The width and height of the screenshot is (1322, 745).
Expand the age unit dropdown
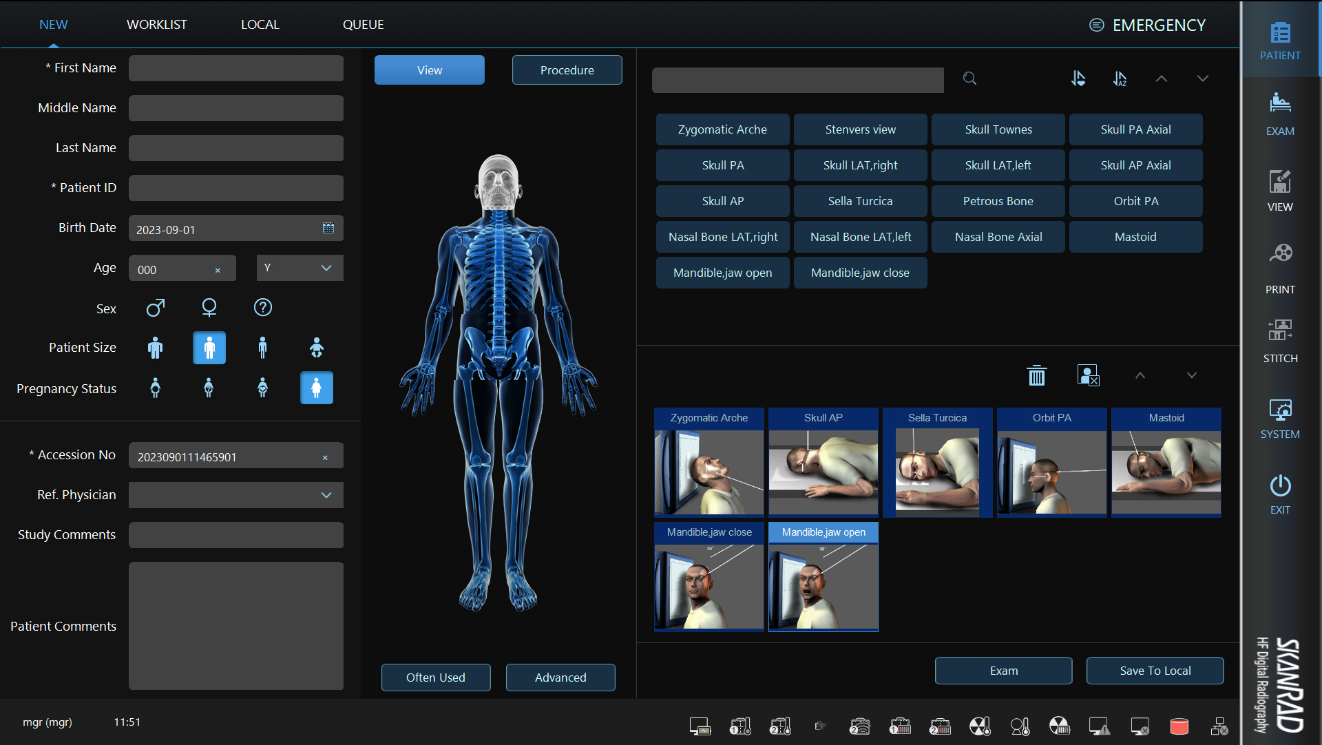tap(326, 268)
